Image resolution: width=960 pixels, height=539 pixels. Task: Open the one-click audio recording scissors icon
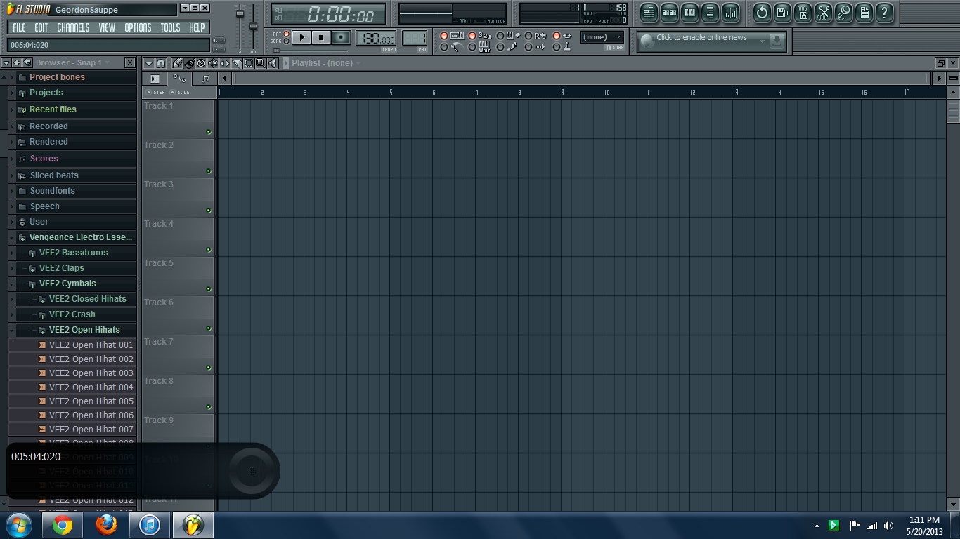pyautogui.click(x=823, y=12)
